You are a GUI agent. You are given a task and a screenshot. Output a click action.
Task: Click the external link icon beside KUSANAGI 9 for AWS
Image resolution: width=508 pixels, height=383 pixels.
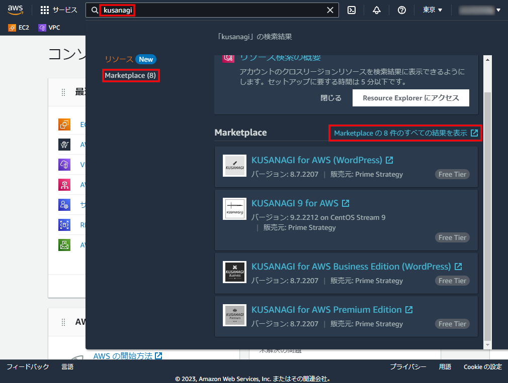(346, 203)
